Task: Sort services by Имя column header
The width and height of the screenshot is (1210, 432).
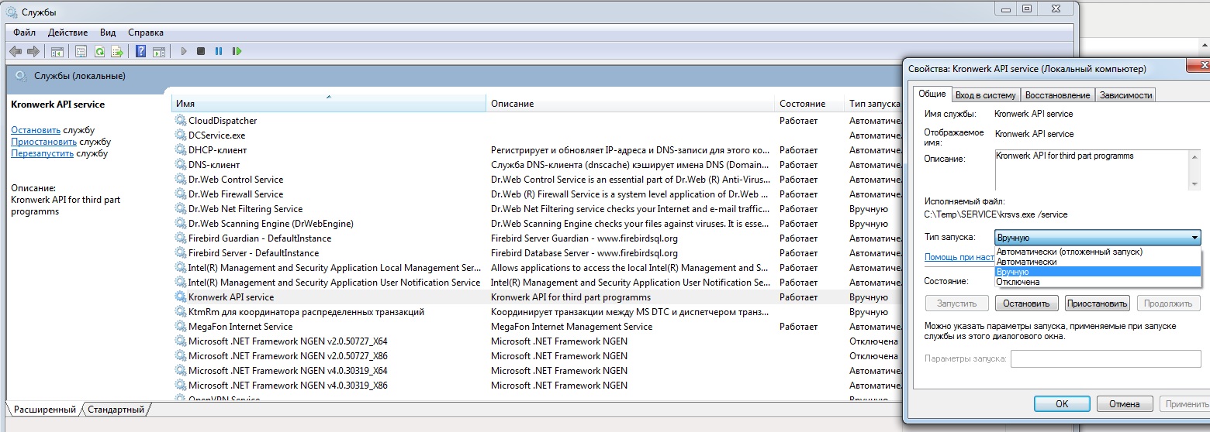Action: (x=328, y=104)
